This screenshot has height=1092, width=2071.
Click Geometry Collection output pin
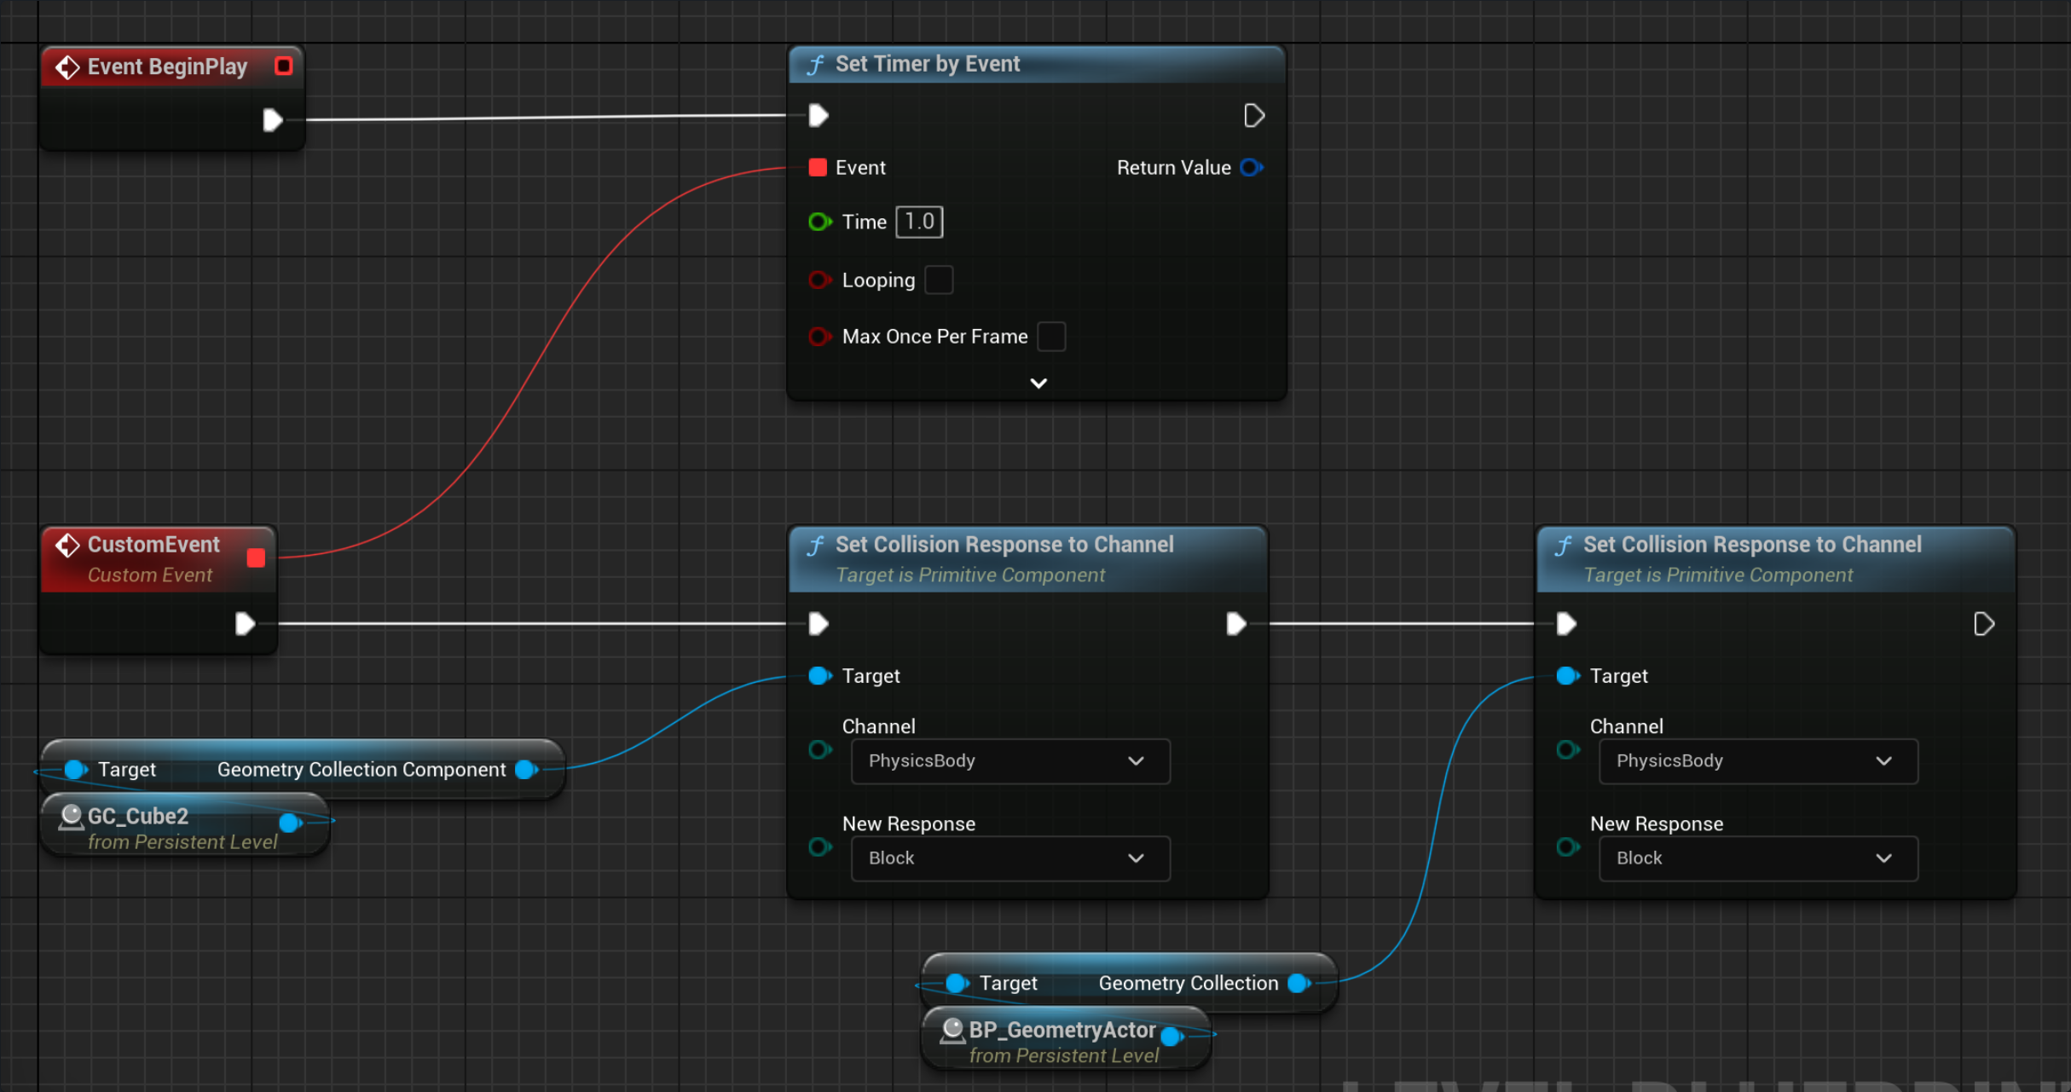1299,983
